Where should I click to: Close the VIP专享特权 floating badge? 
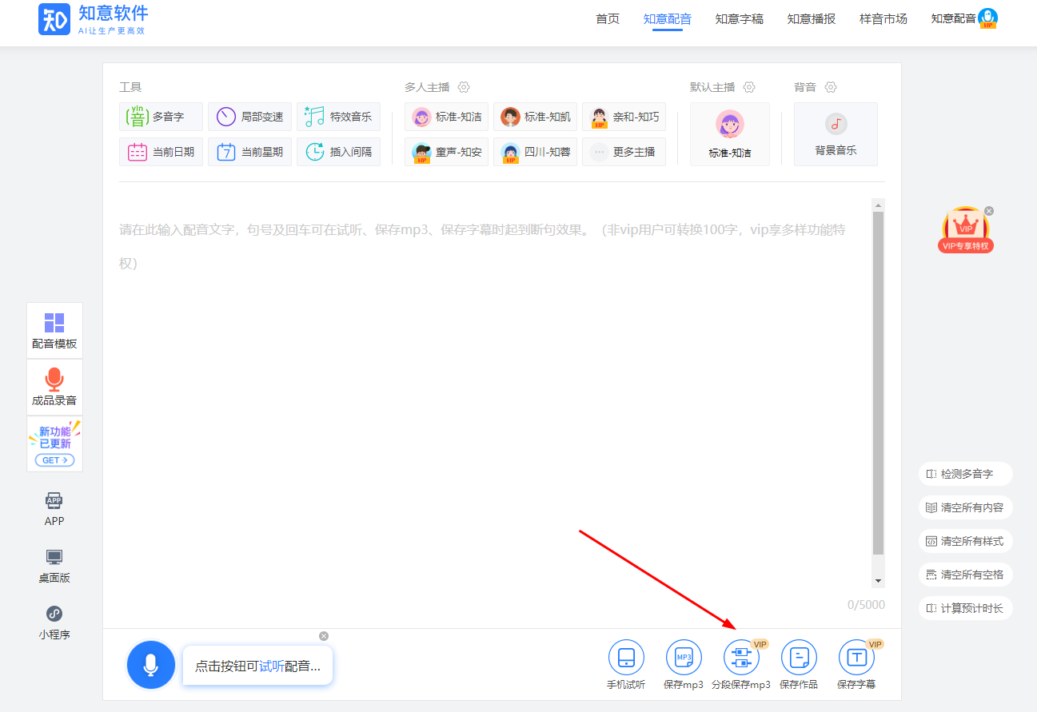tap(989, 211)
